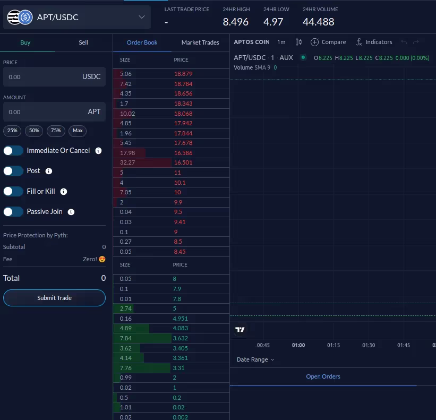The image size is (436, 420).
Task: Enable the Fill or Kill toggle
Action: tap(13, 191)
